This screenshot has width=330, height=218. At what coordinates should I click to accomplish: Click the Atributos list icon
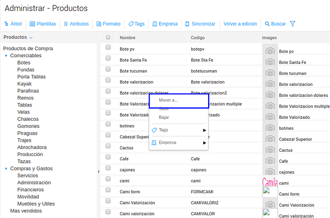(x=66, y=24)
